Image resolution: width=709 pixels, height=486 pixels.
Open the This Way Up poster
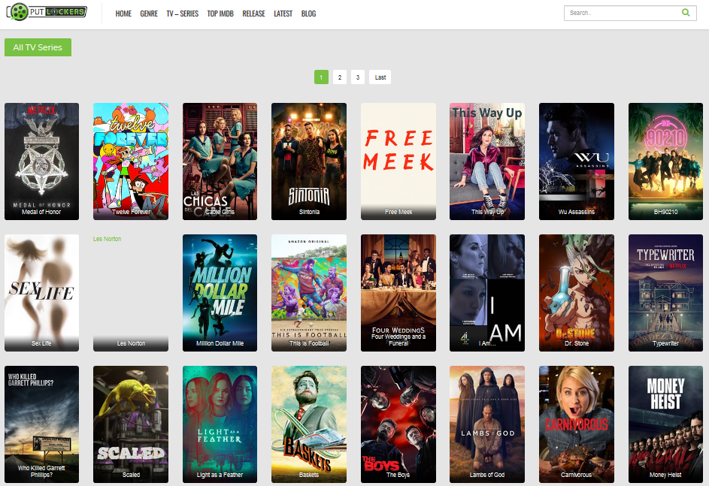point(487,161)
